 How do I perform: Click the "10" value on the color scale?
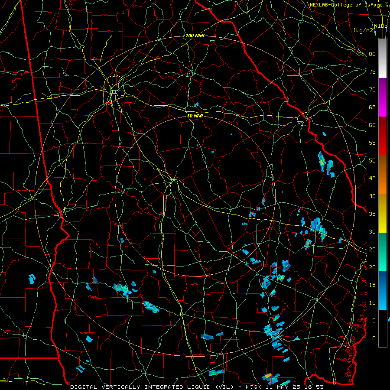(x=372, y=303)
